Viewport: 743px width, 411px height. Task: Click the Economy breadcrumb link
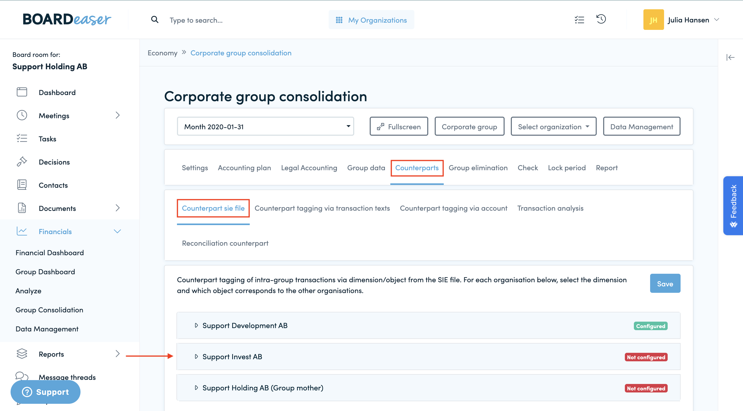162,53
